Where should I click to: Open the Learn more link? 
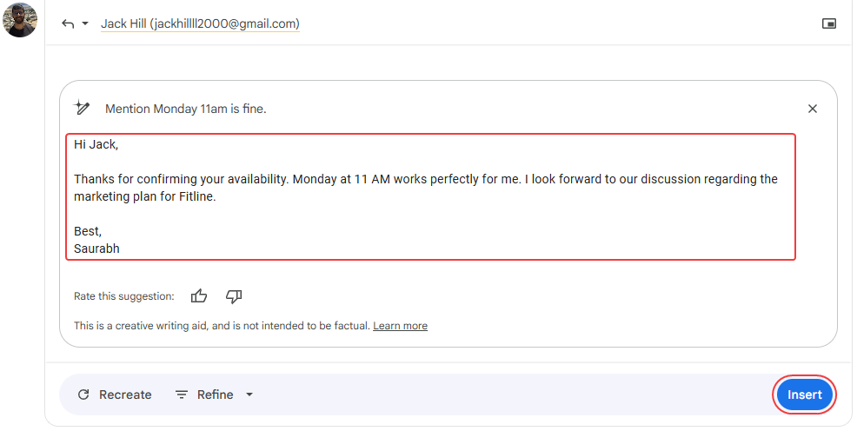pyautogui.click(x=400, y=326)
